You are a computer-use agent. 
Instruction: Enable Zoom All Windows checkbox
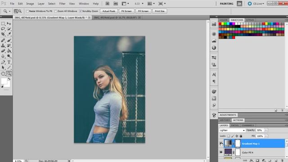click(56, 11)
